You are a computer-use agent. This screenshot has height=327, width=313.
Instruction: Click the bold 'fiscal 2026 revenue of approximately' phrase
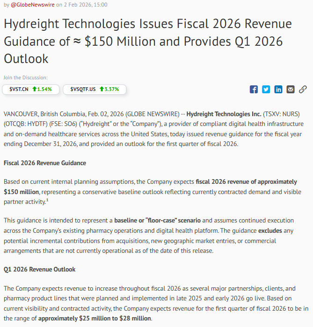(246, 181)
